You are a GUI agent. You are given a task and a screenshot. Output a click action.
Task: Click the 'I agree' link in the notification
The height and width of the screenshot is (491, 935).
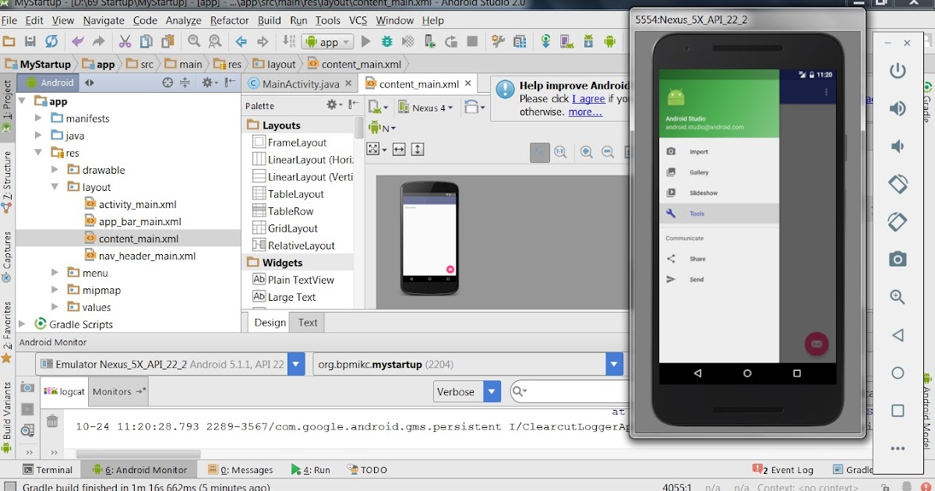(x=589, y=99)
